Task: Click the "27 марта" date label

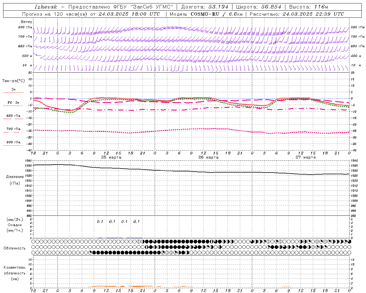Action: pyautogui.click(x=306, y=157)
